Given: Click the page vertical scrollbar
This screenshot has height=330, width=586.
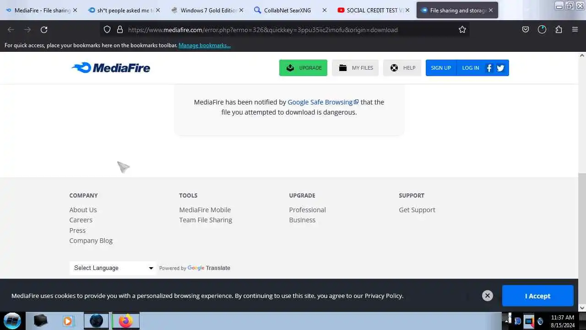Looking at the screenshot, I should 582,239.
